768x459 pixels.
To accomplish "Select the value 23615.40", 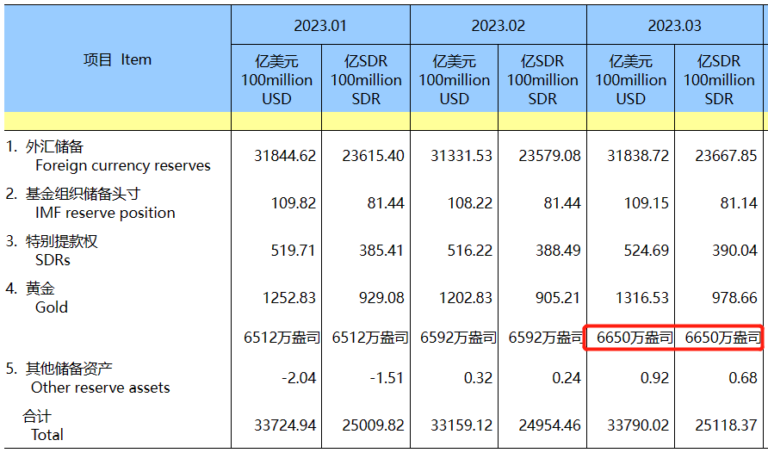I will tap(373, 156).
